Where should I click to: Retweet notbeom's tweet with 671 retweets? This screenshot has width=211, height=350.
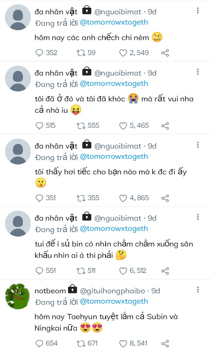pyautogui.click(x=81, y=344)
